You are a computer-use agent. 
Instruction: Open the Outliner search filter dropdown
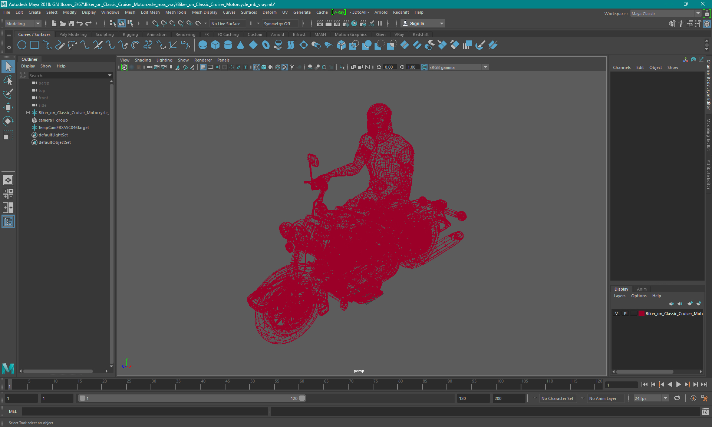(110, 75)
